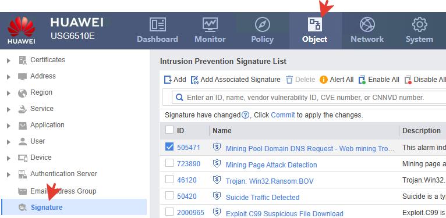Open Device in the sidebar

tap(41, 158)
